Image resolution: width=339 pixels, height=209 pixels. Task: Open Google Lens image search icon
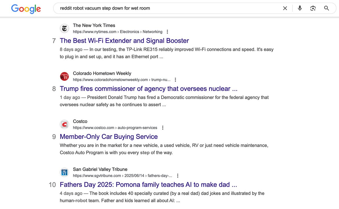coord(313,8)
